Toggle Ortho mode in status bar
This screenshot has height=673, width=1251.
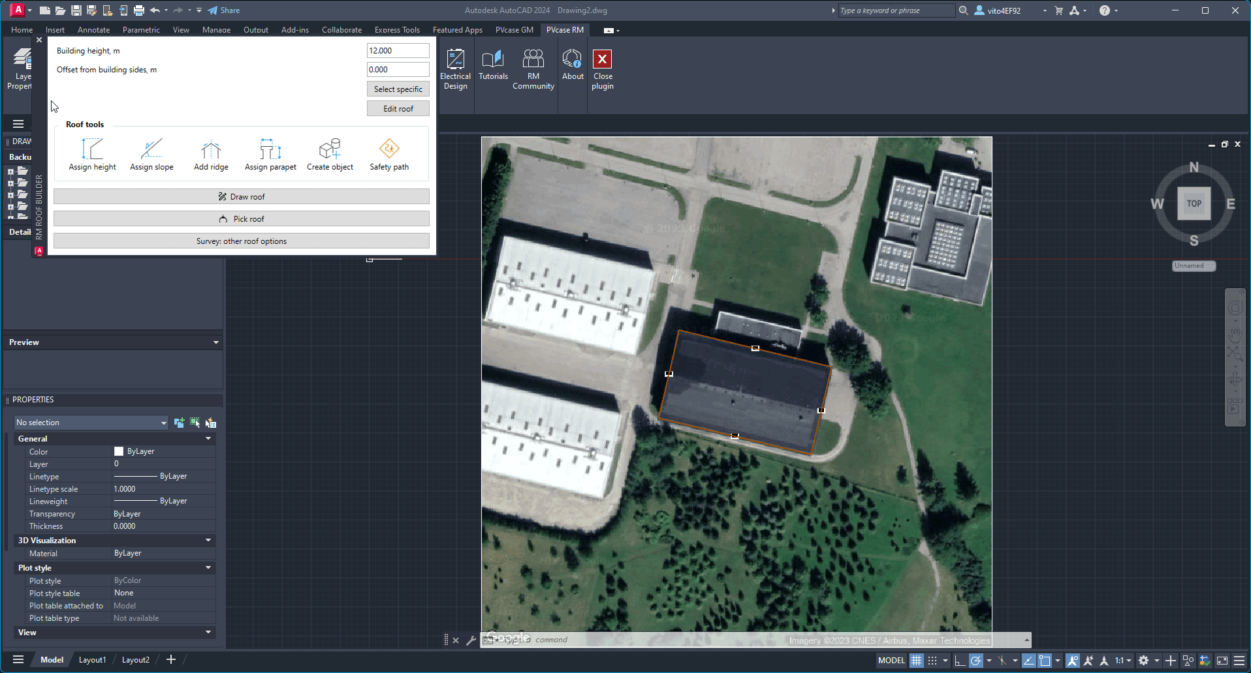(x=959, y=661)
